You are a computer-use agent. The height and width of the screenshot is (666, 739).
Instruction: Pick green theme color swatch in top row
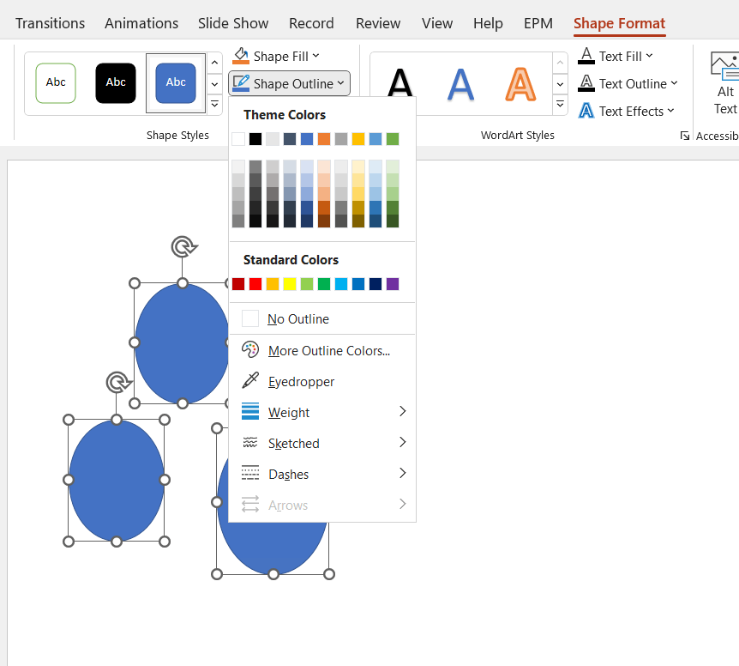(393, 139)
